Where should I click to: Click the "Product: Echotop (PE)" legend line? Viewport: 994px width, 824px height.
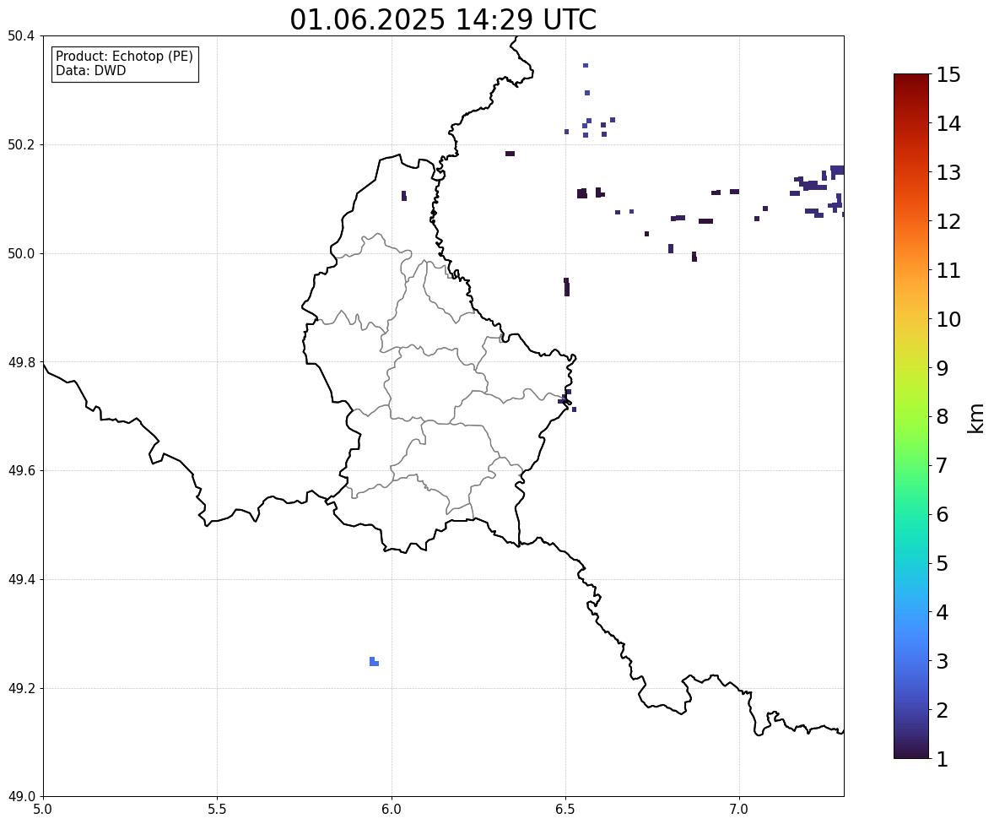(x=124, y=57)
